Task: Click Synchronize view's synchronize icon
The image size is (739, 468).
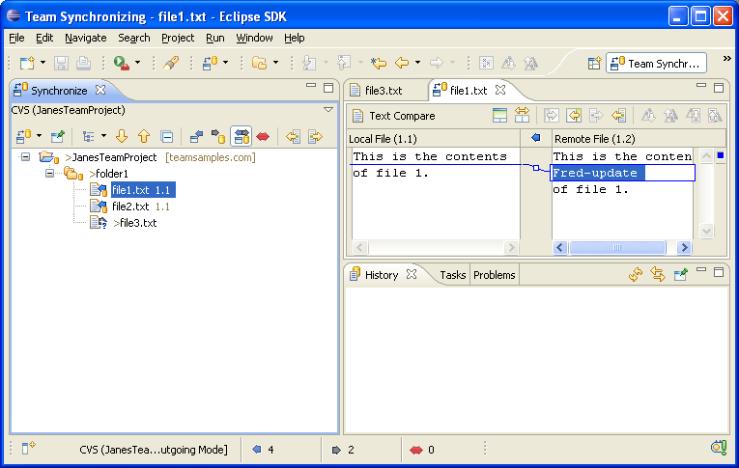Action: pyautogui.click(x=23, y=136)
